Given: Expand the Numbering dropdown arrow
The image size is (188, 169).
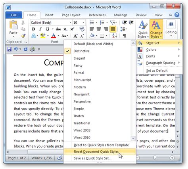Looking at the screenshot, I should coord(107,23).
